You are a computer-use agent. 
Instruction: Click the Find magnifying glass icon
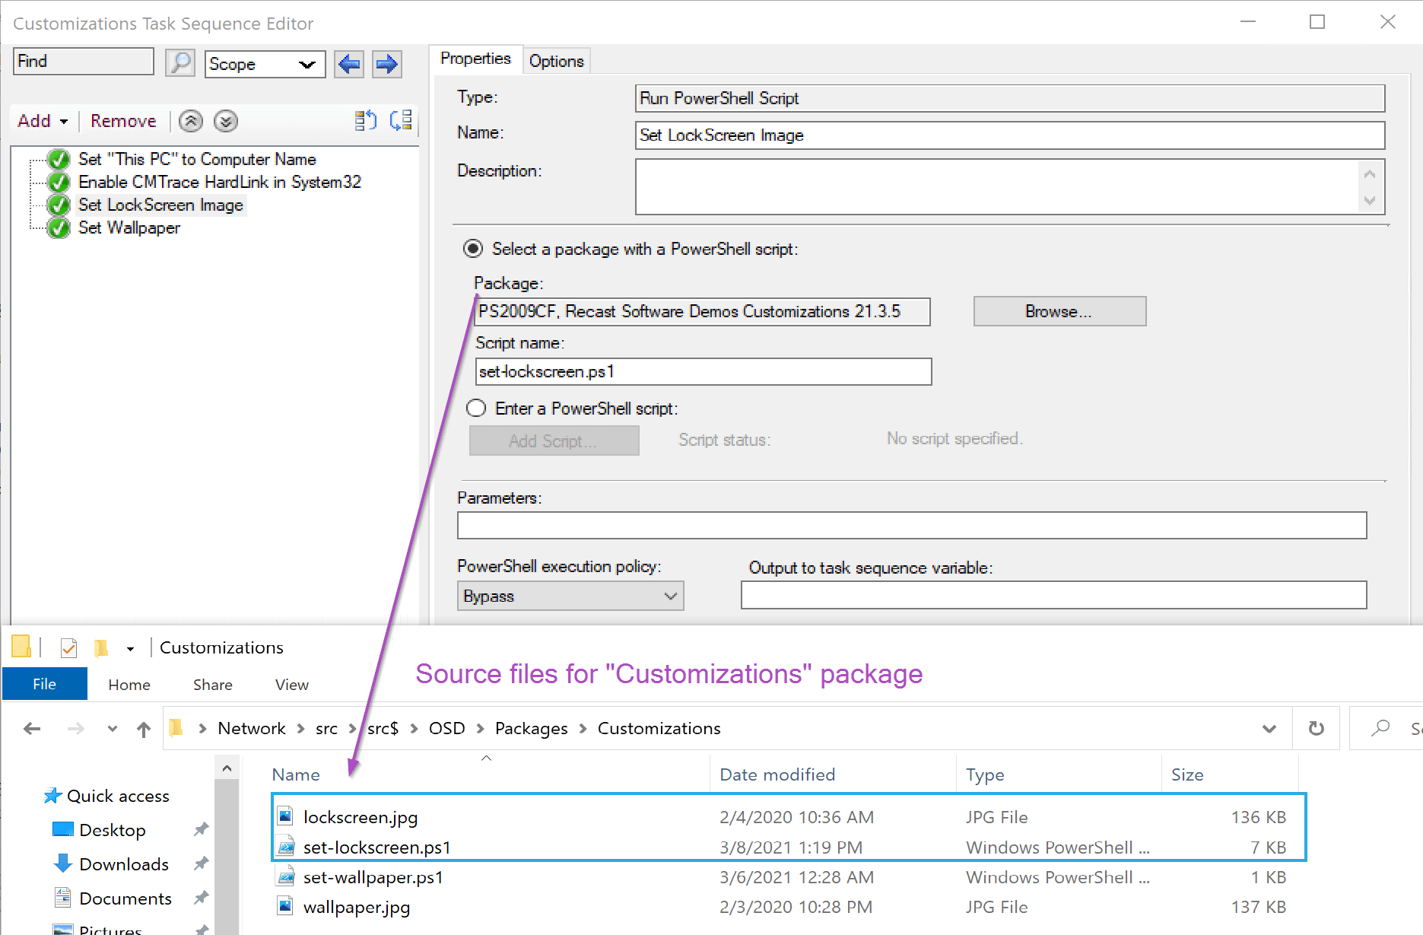(x=180, y=63)
